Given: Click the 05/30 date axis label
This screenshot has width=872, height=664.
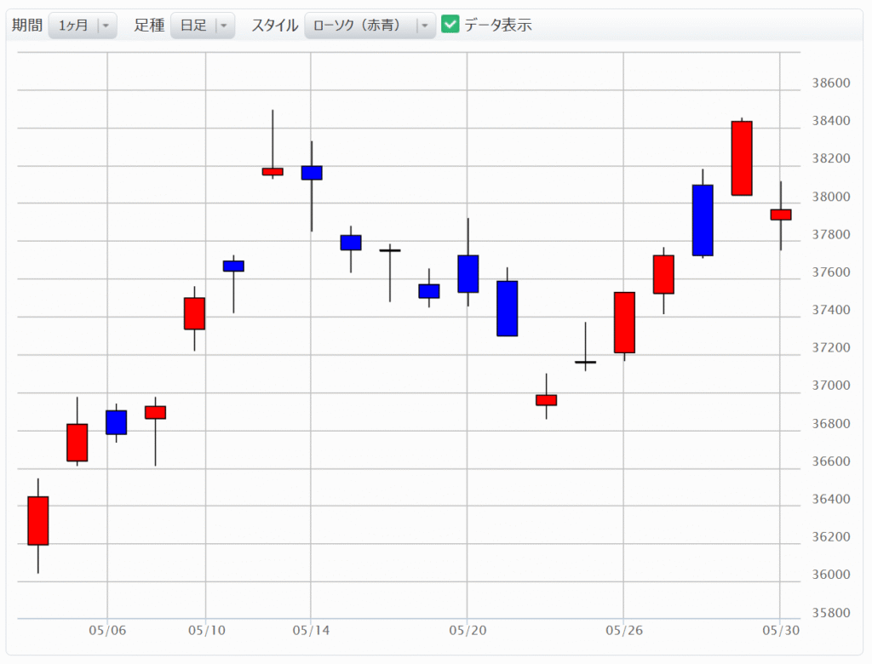Looking at the screenshot, I should click(781, 631).
